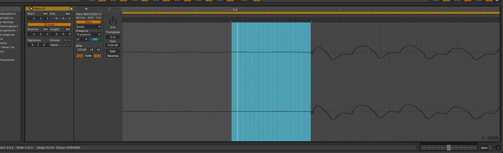Click the Set button next to End
The height and width of the screenshot is (153, 503).
click(x=68, y=14)
